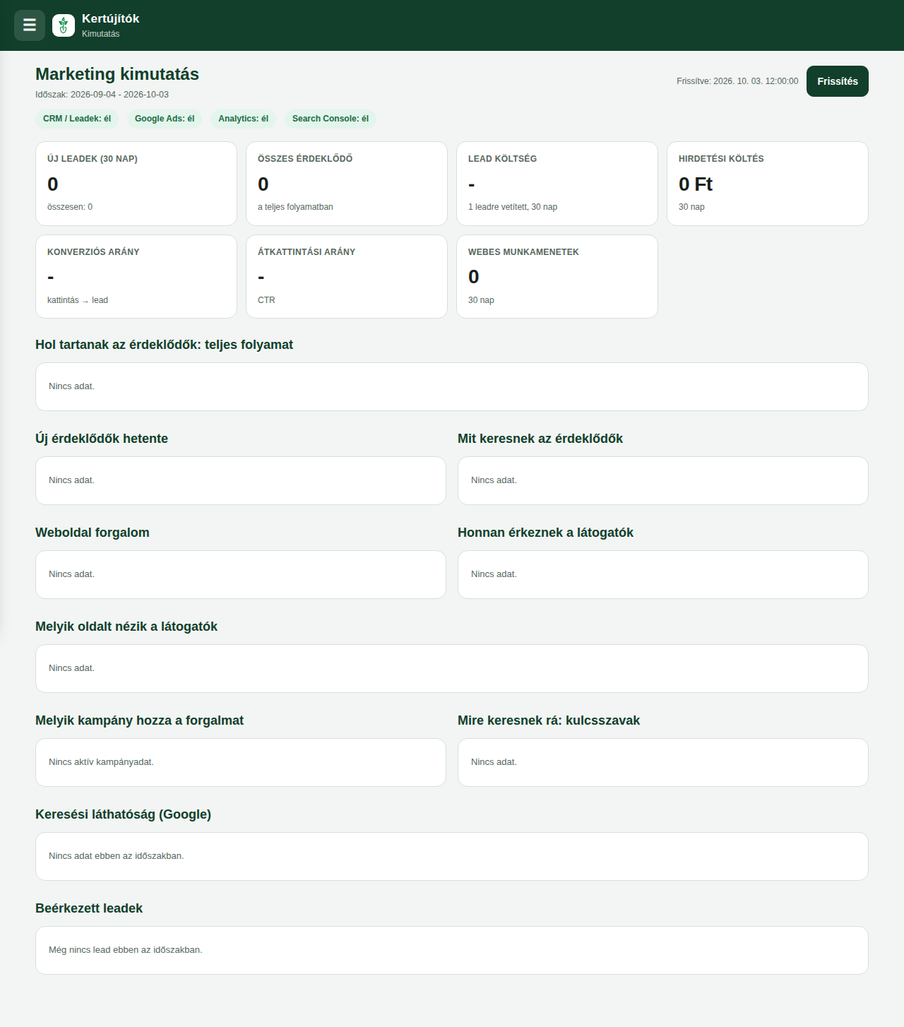Click the 'a teljes folyamatban' caption
This screenshot has height=1027, width=904.
(x=295, y=207)
